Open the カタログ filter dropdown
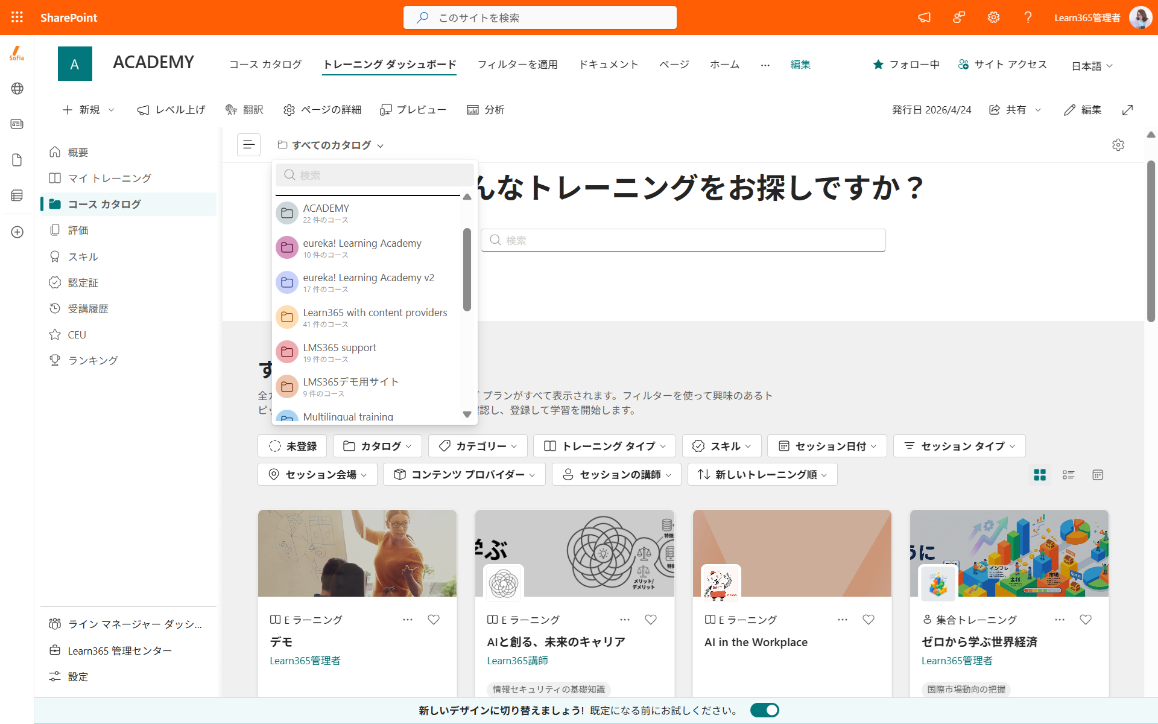This screenshot has width=1158, height=724. (378, 446)
